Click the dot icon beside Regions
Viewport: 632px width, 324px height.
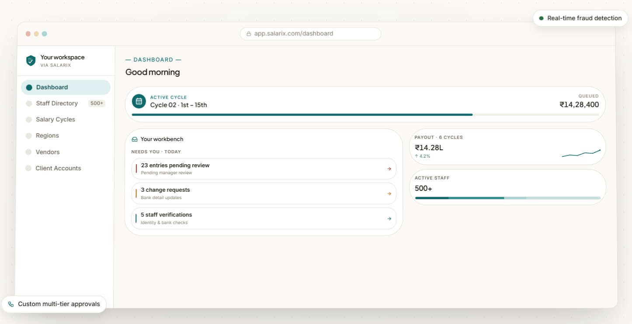29,136
